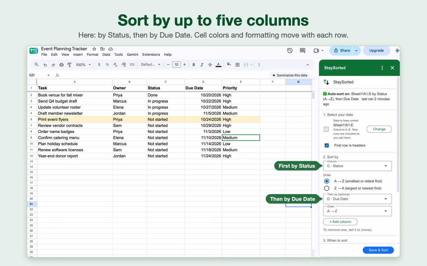The image size is (427, 266).
Task: Open the text color picker
Action: click(x=219, y=65)
